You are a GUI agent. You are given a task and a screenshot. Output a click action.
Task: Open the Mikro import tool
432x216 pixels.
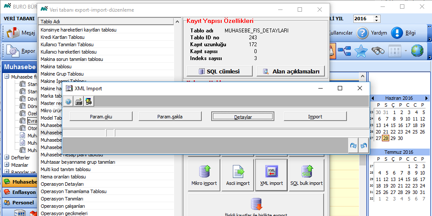click(204, 174)
